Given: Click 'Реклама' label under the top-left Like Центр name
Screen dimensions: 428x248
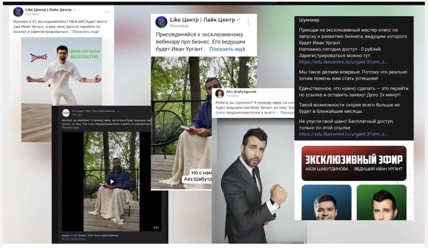Looking at the screenshot, I should [x=32, y=14].
